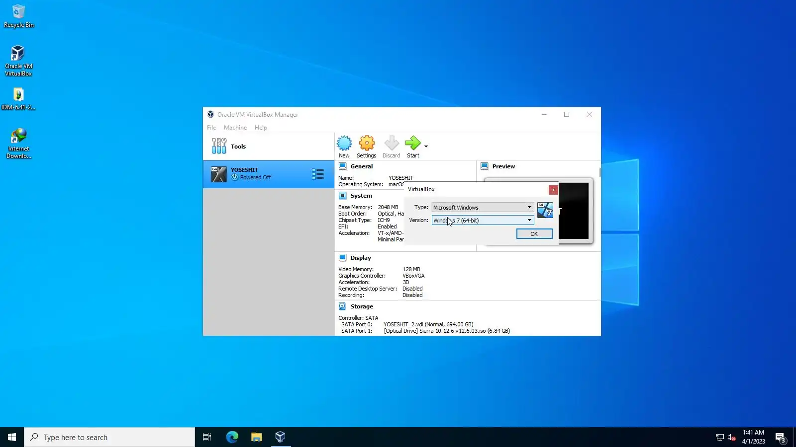Open the Version dropdown showing Windows 7 (64-bit)
Viewport: 796px width, 447px height.
pos(483,221)
